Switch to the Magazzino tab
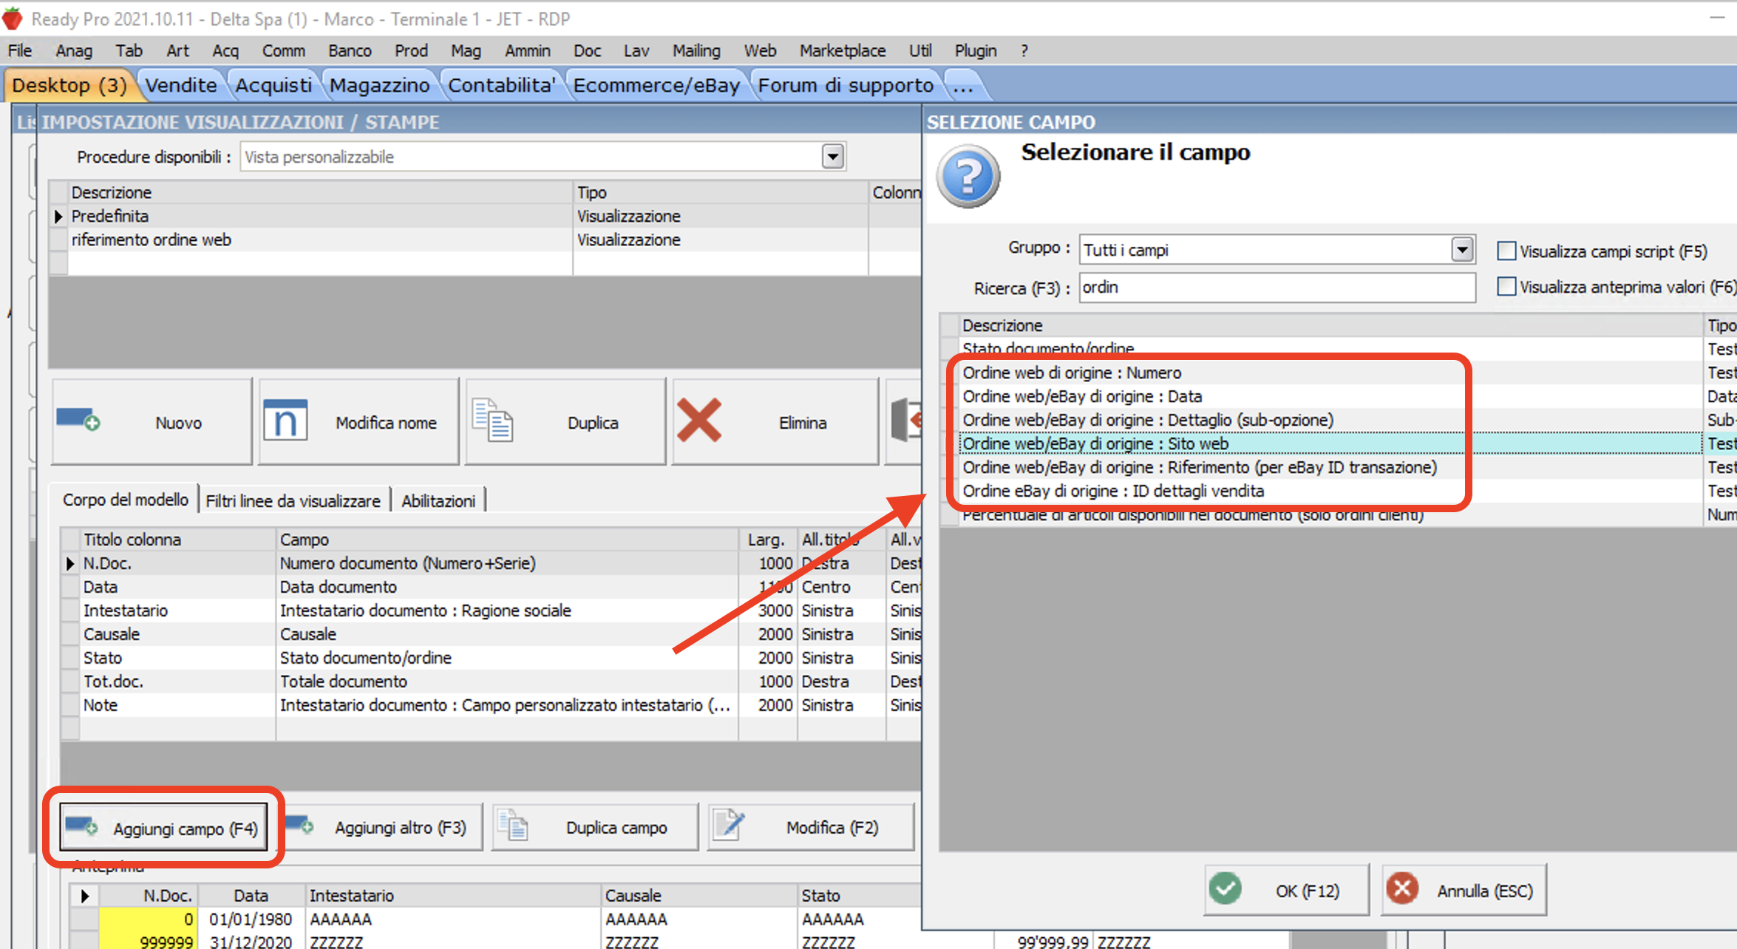This screenshot has width=1737, height=949. (380, 86)
